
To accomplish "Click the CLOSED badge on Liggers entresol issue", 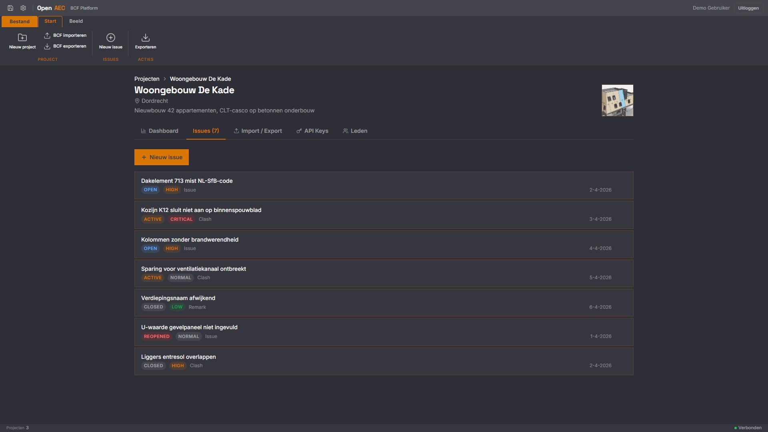I will pyautogui.click(x=154, y=366).
